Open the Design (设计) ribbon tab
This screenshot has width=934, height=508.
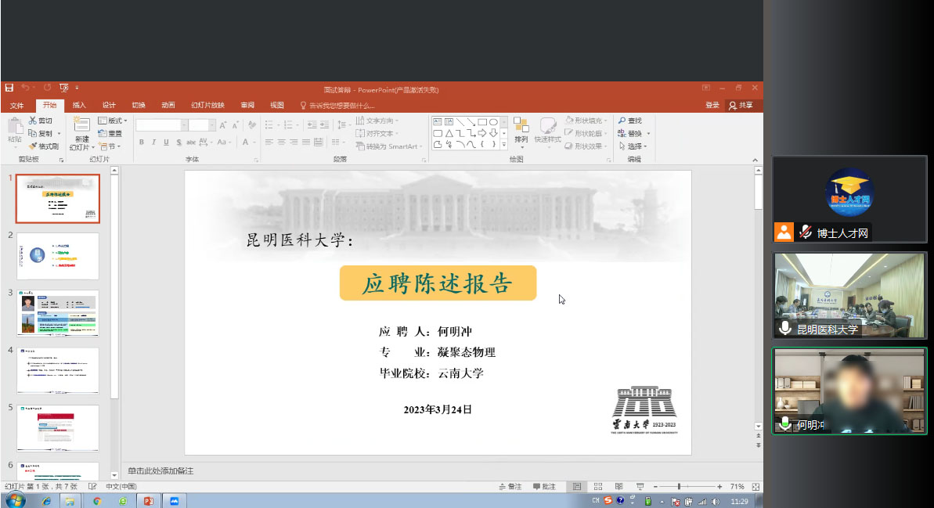(x=109, y=106)
